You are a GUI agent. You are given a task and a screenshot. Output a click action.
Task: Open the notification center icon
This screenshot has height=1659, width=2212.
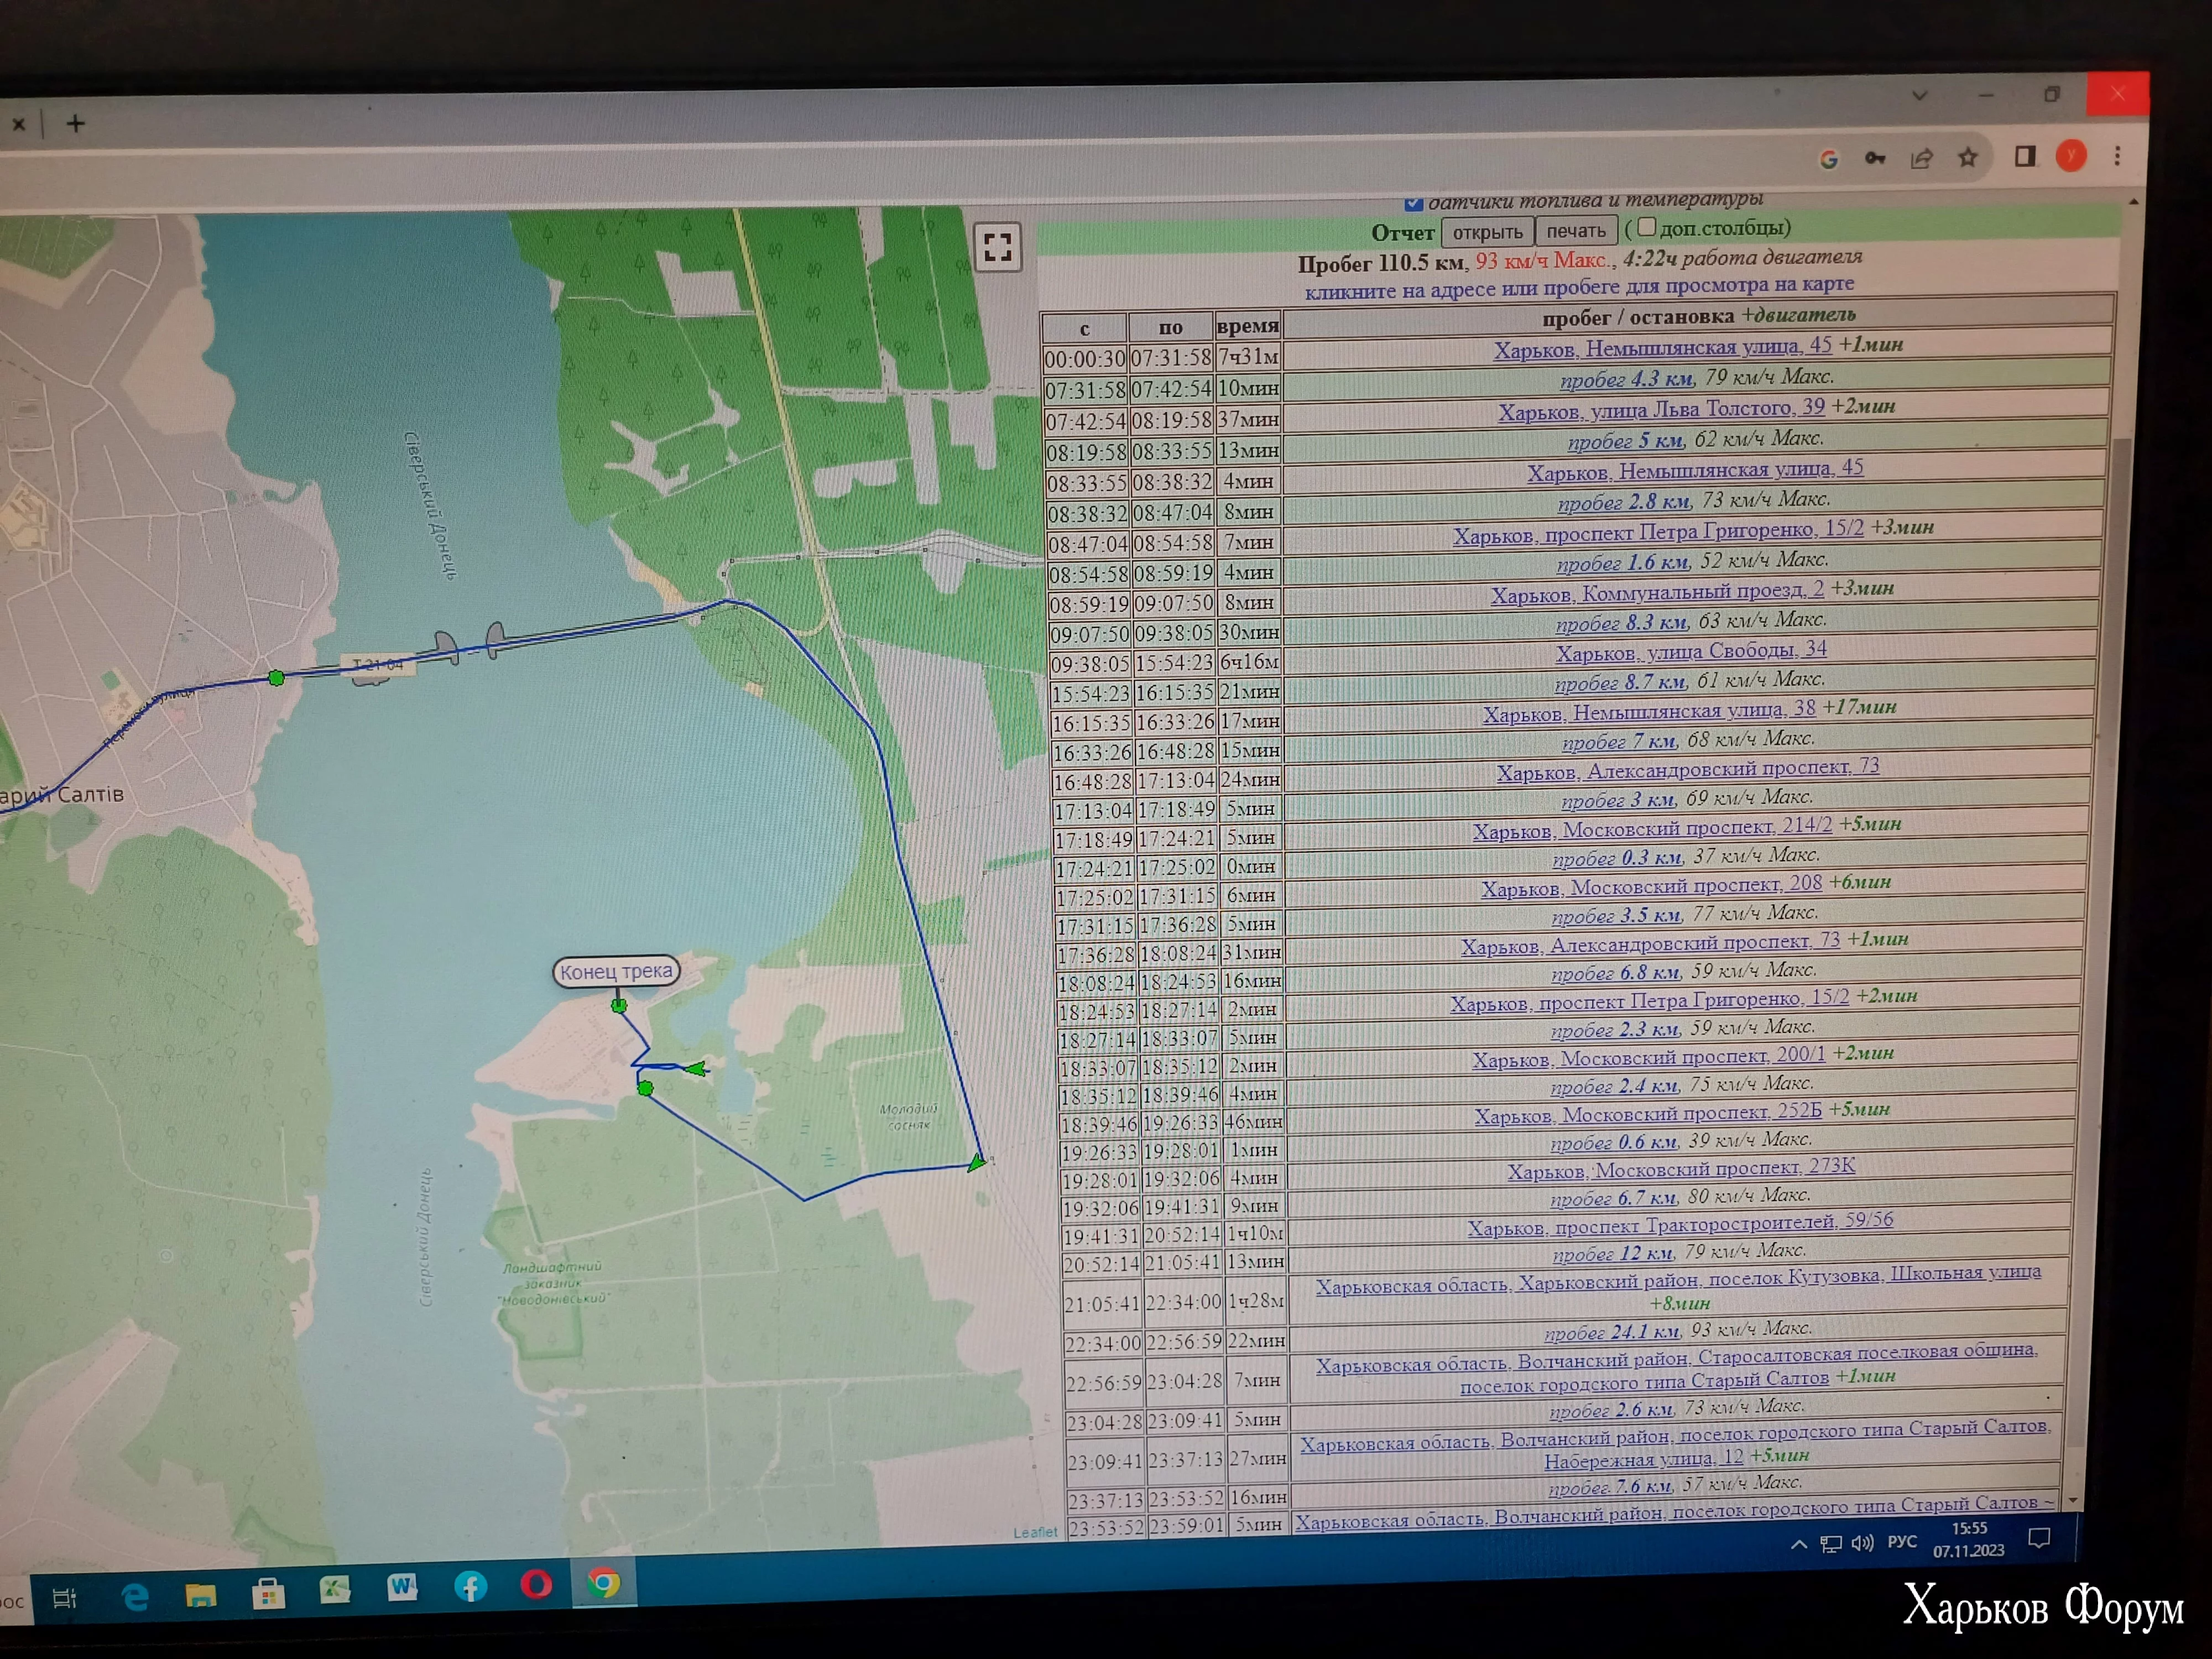click(2039, 1539)
